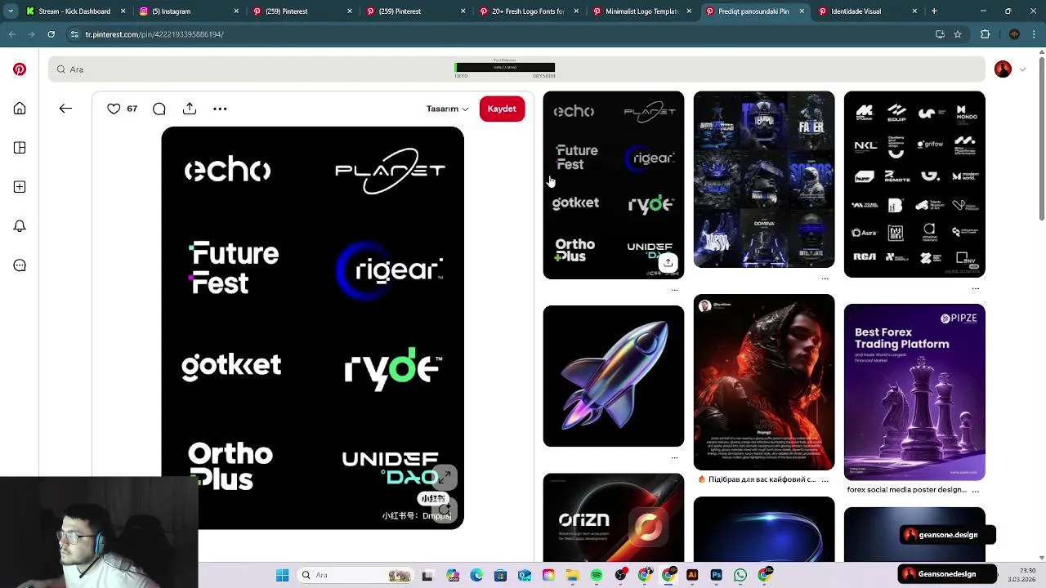Click forex social media poster design title
Viewport: 1046px width, 588px height.
point(906,490)
